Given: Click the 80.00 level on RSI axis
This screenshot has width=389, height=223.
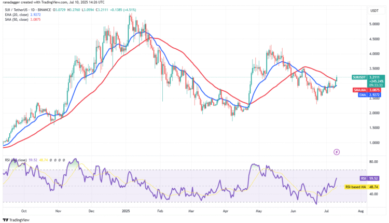Looking at the screenshot, I should pyautogui.click(x=373, y=162).
